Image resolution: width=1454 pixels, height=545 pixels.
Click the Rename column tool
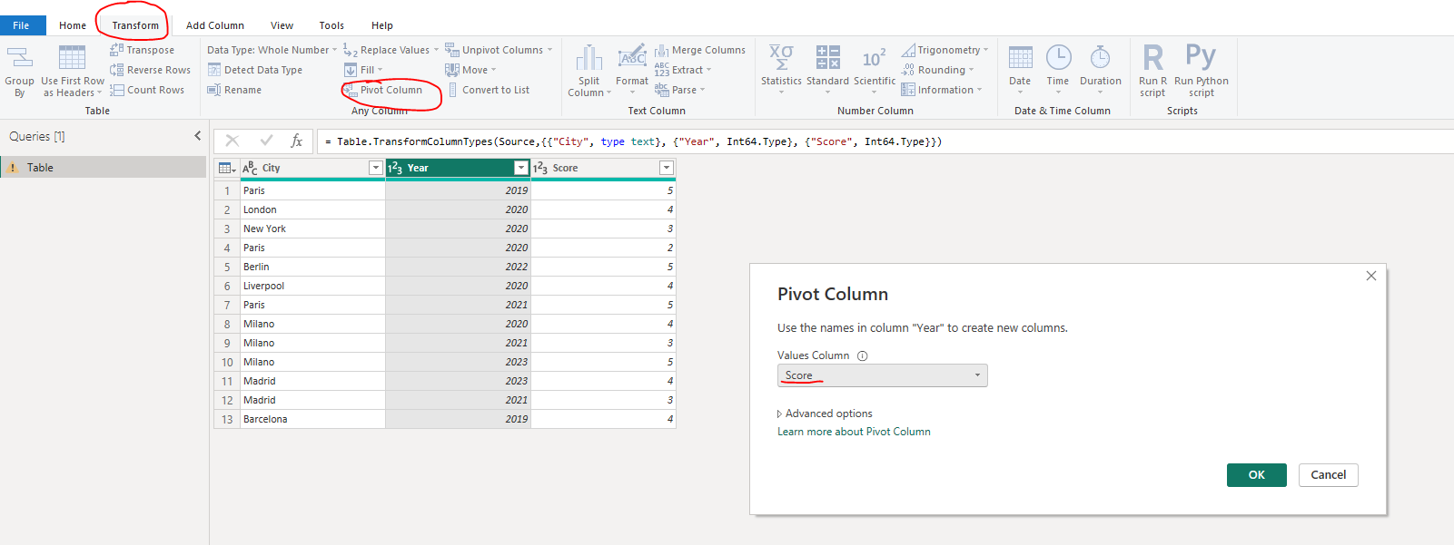coord(234,90)
